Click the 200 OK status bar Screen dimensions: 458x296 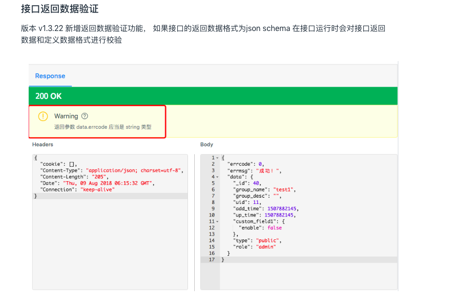(213, 96)
